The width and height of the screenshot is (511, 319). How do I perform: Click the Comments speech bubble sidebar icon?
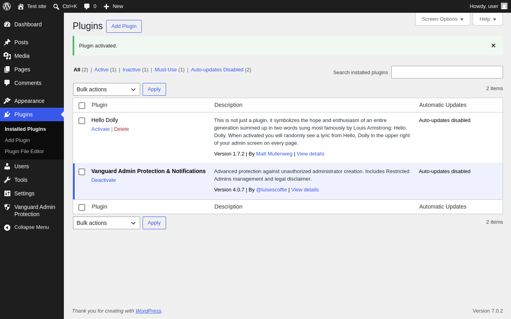7,83
